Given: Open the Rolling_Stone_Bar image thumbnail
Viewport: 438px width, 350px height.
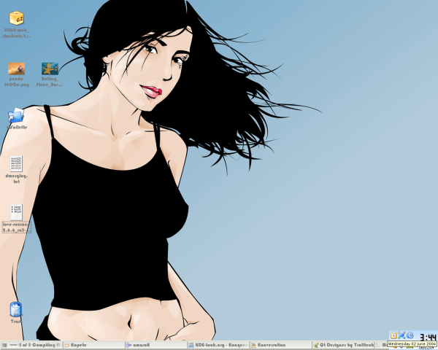Looking at the screenshot, I should (50, 69).
